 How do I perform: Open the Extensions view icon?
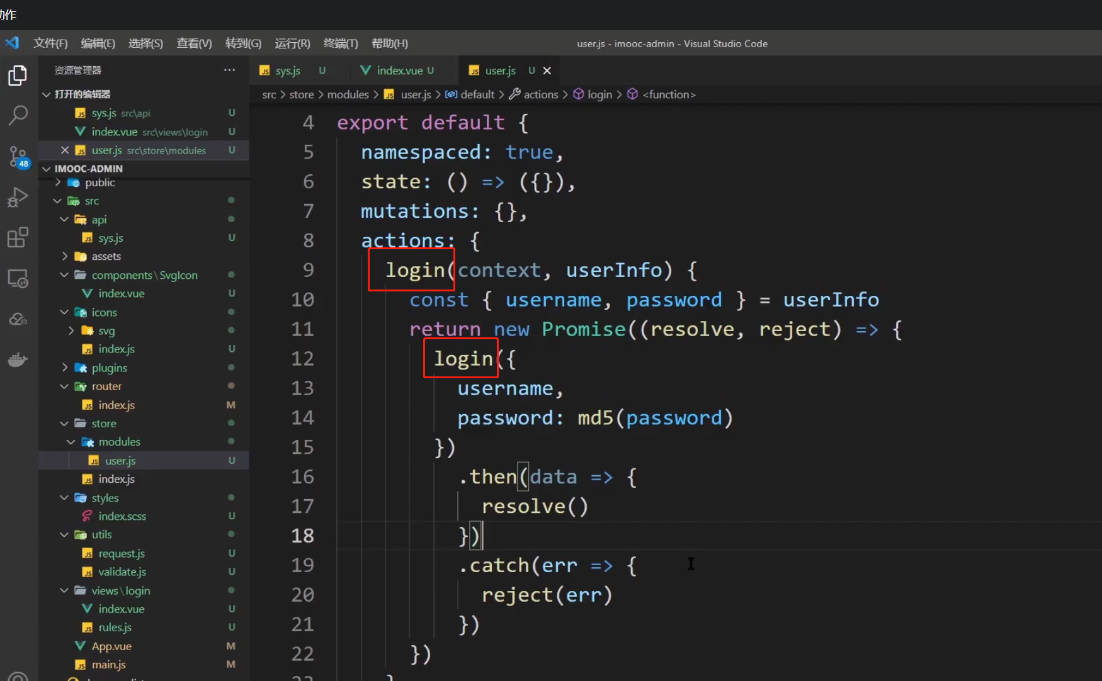[x=18, y=237]
